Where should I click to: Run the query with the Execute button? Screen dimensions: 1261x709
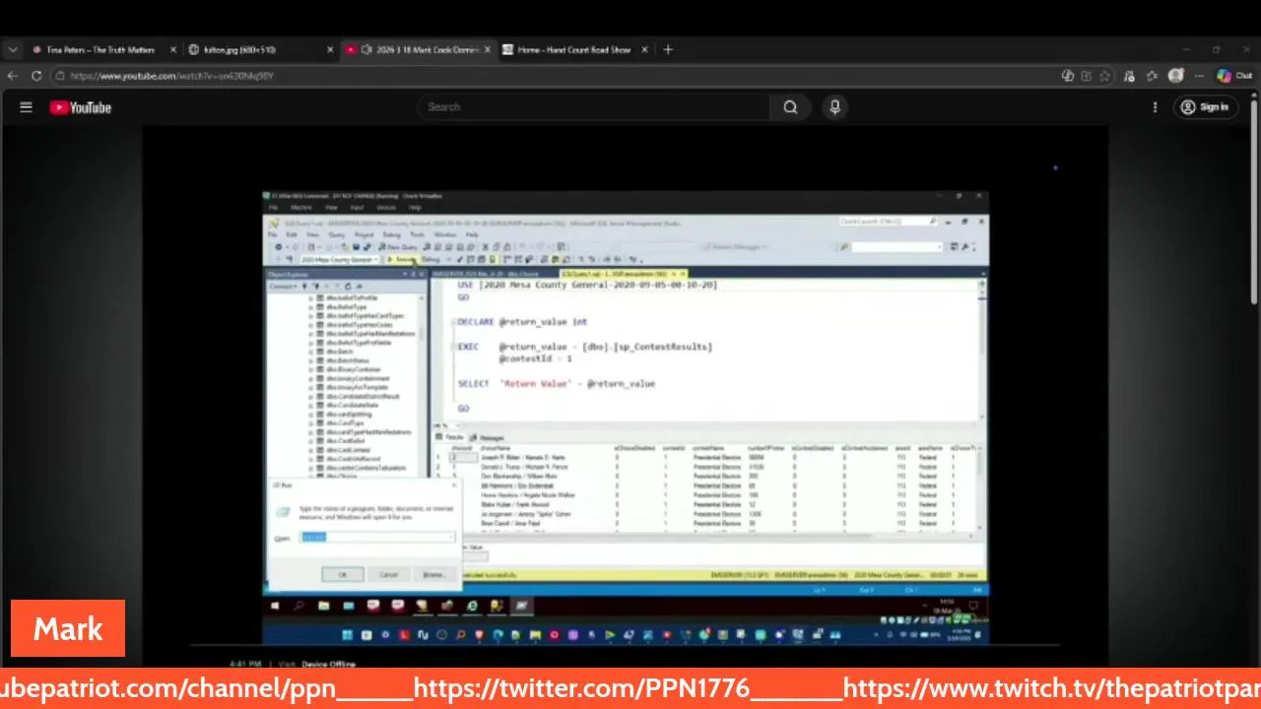coord(403,259)
